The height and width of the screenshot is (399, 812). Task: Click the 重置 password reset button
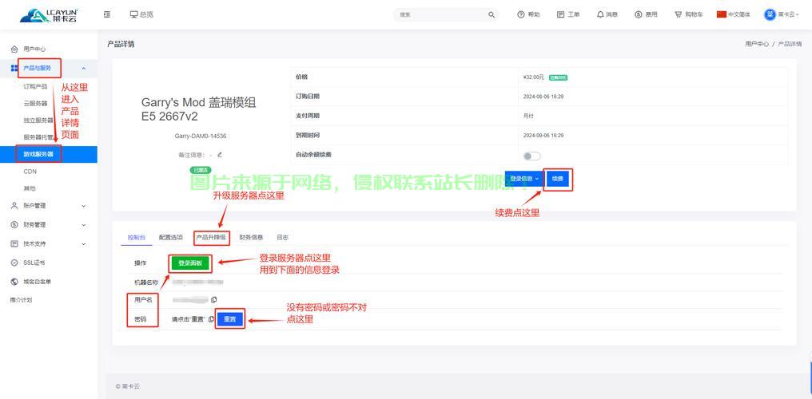click(230, 319)
